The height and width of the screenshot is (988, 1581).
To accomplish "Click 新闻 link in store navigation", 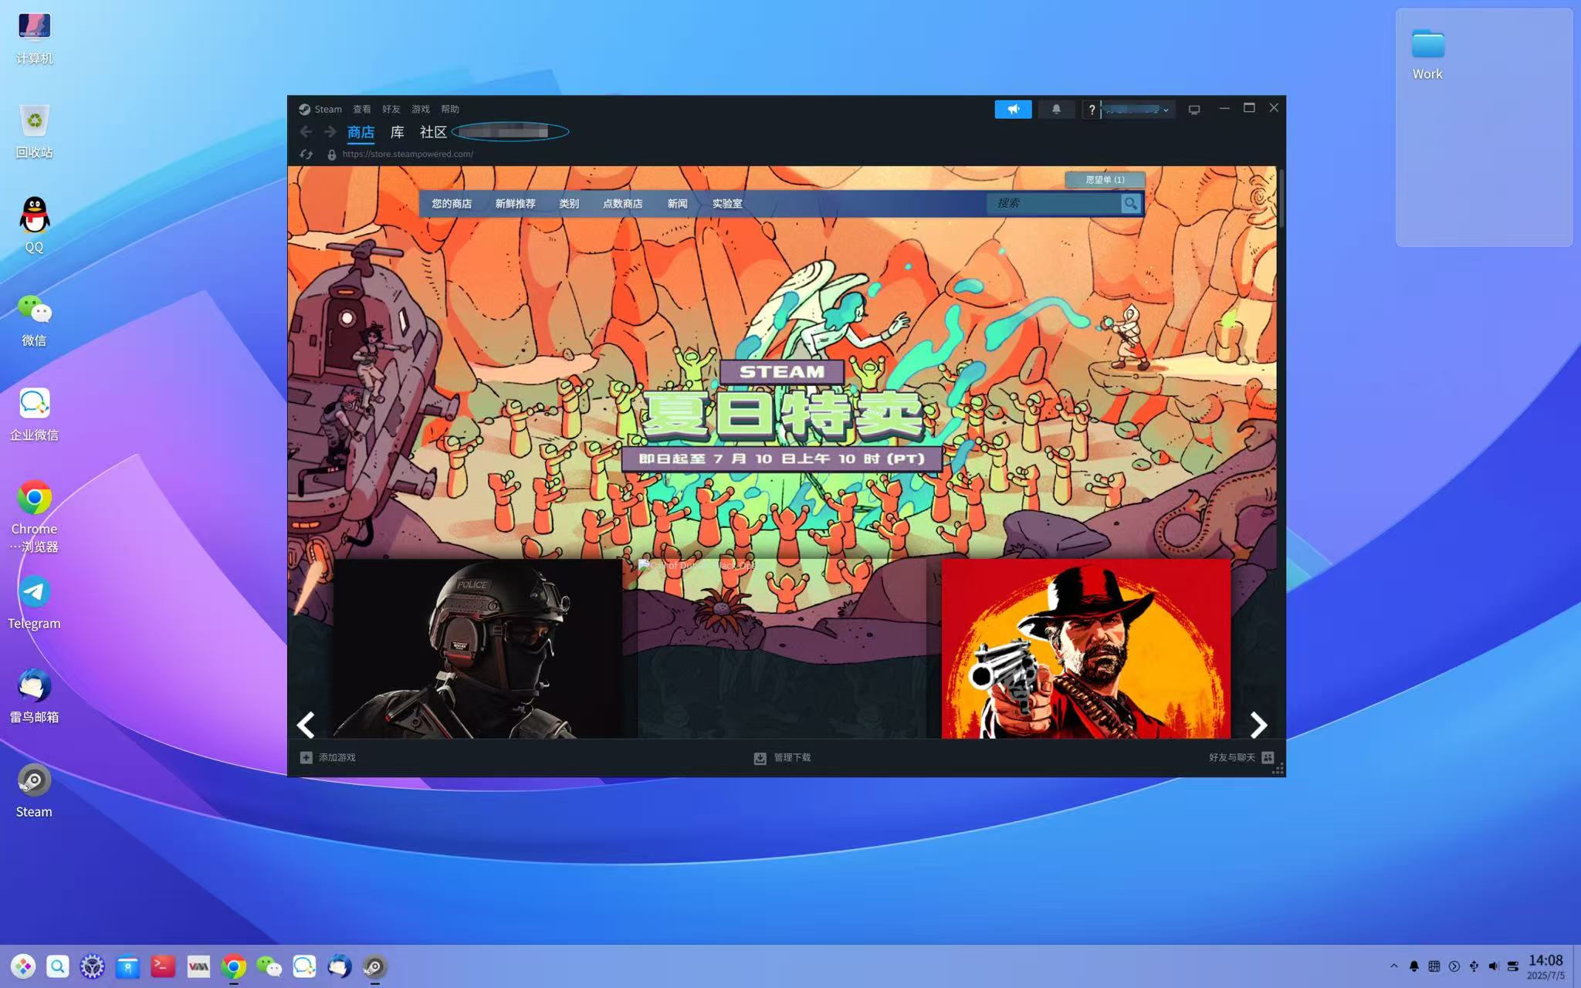I will (x=677, y=204).
